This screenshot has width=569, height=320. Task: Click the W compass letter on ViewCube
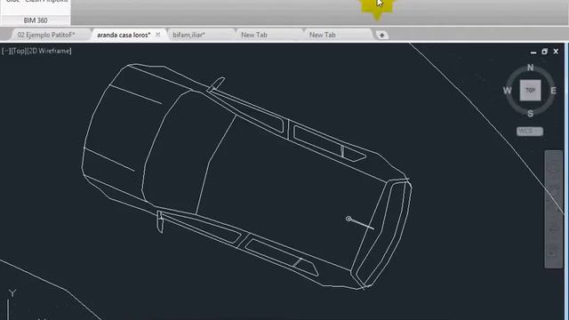tap(508, 91)
